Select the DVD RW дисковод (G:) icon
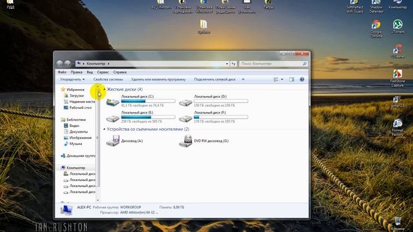 coord(185,140)
